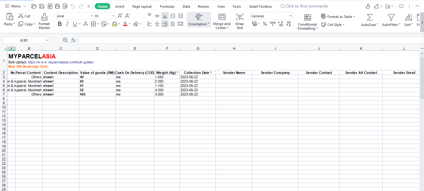
Task: Align text right horizontally
Action: (165, 24)
